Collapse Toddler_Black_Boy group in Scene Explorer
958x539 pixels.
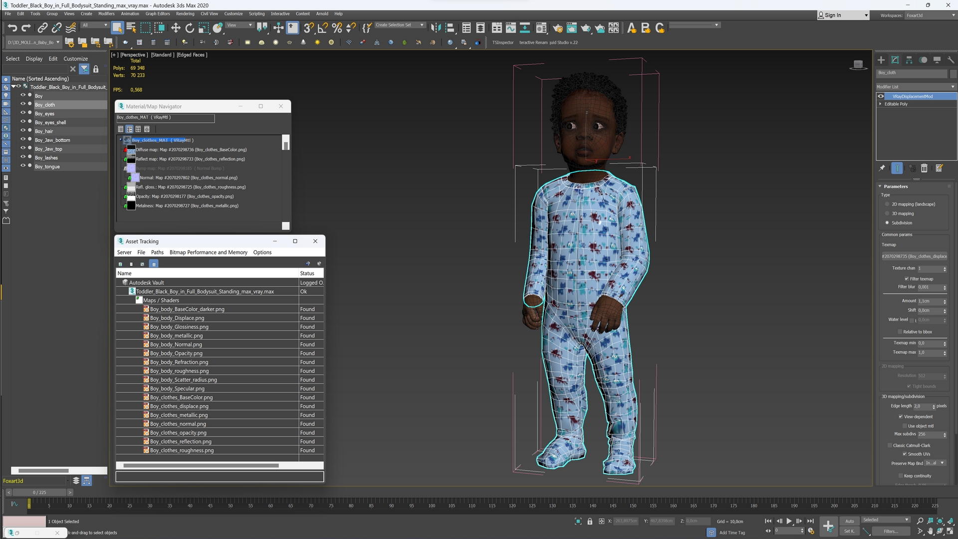[x=13, y=87]
